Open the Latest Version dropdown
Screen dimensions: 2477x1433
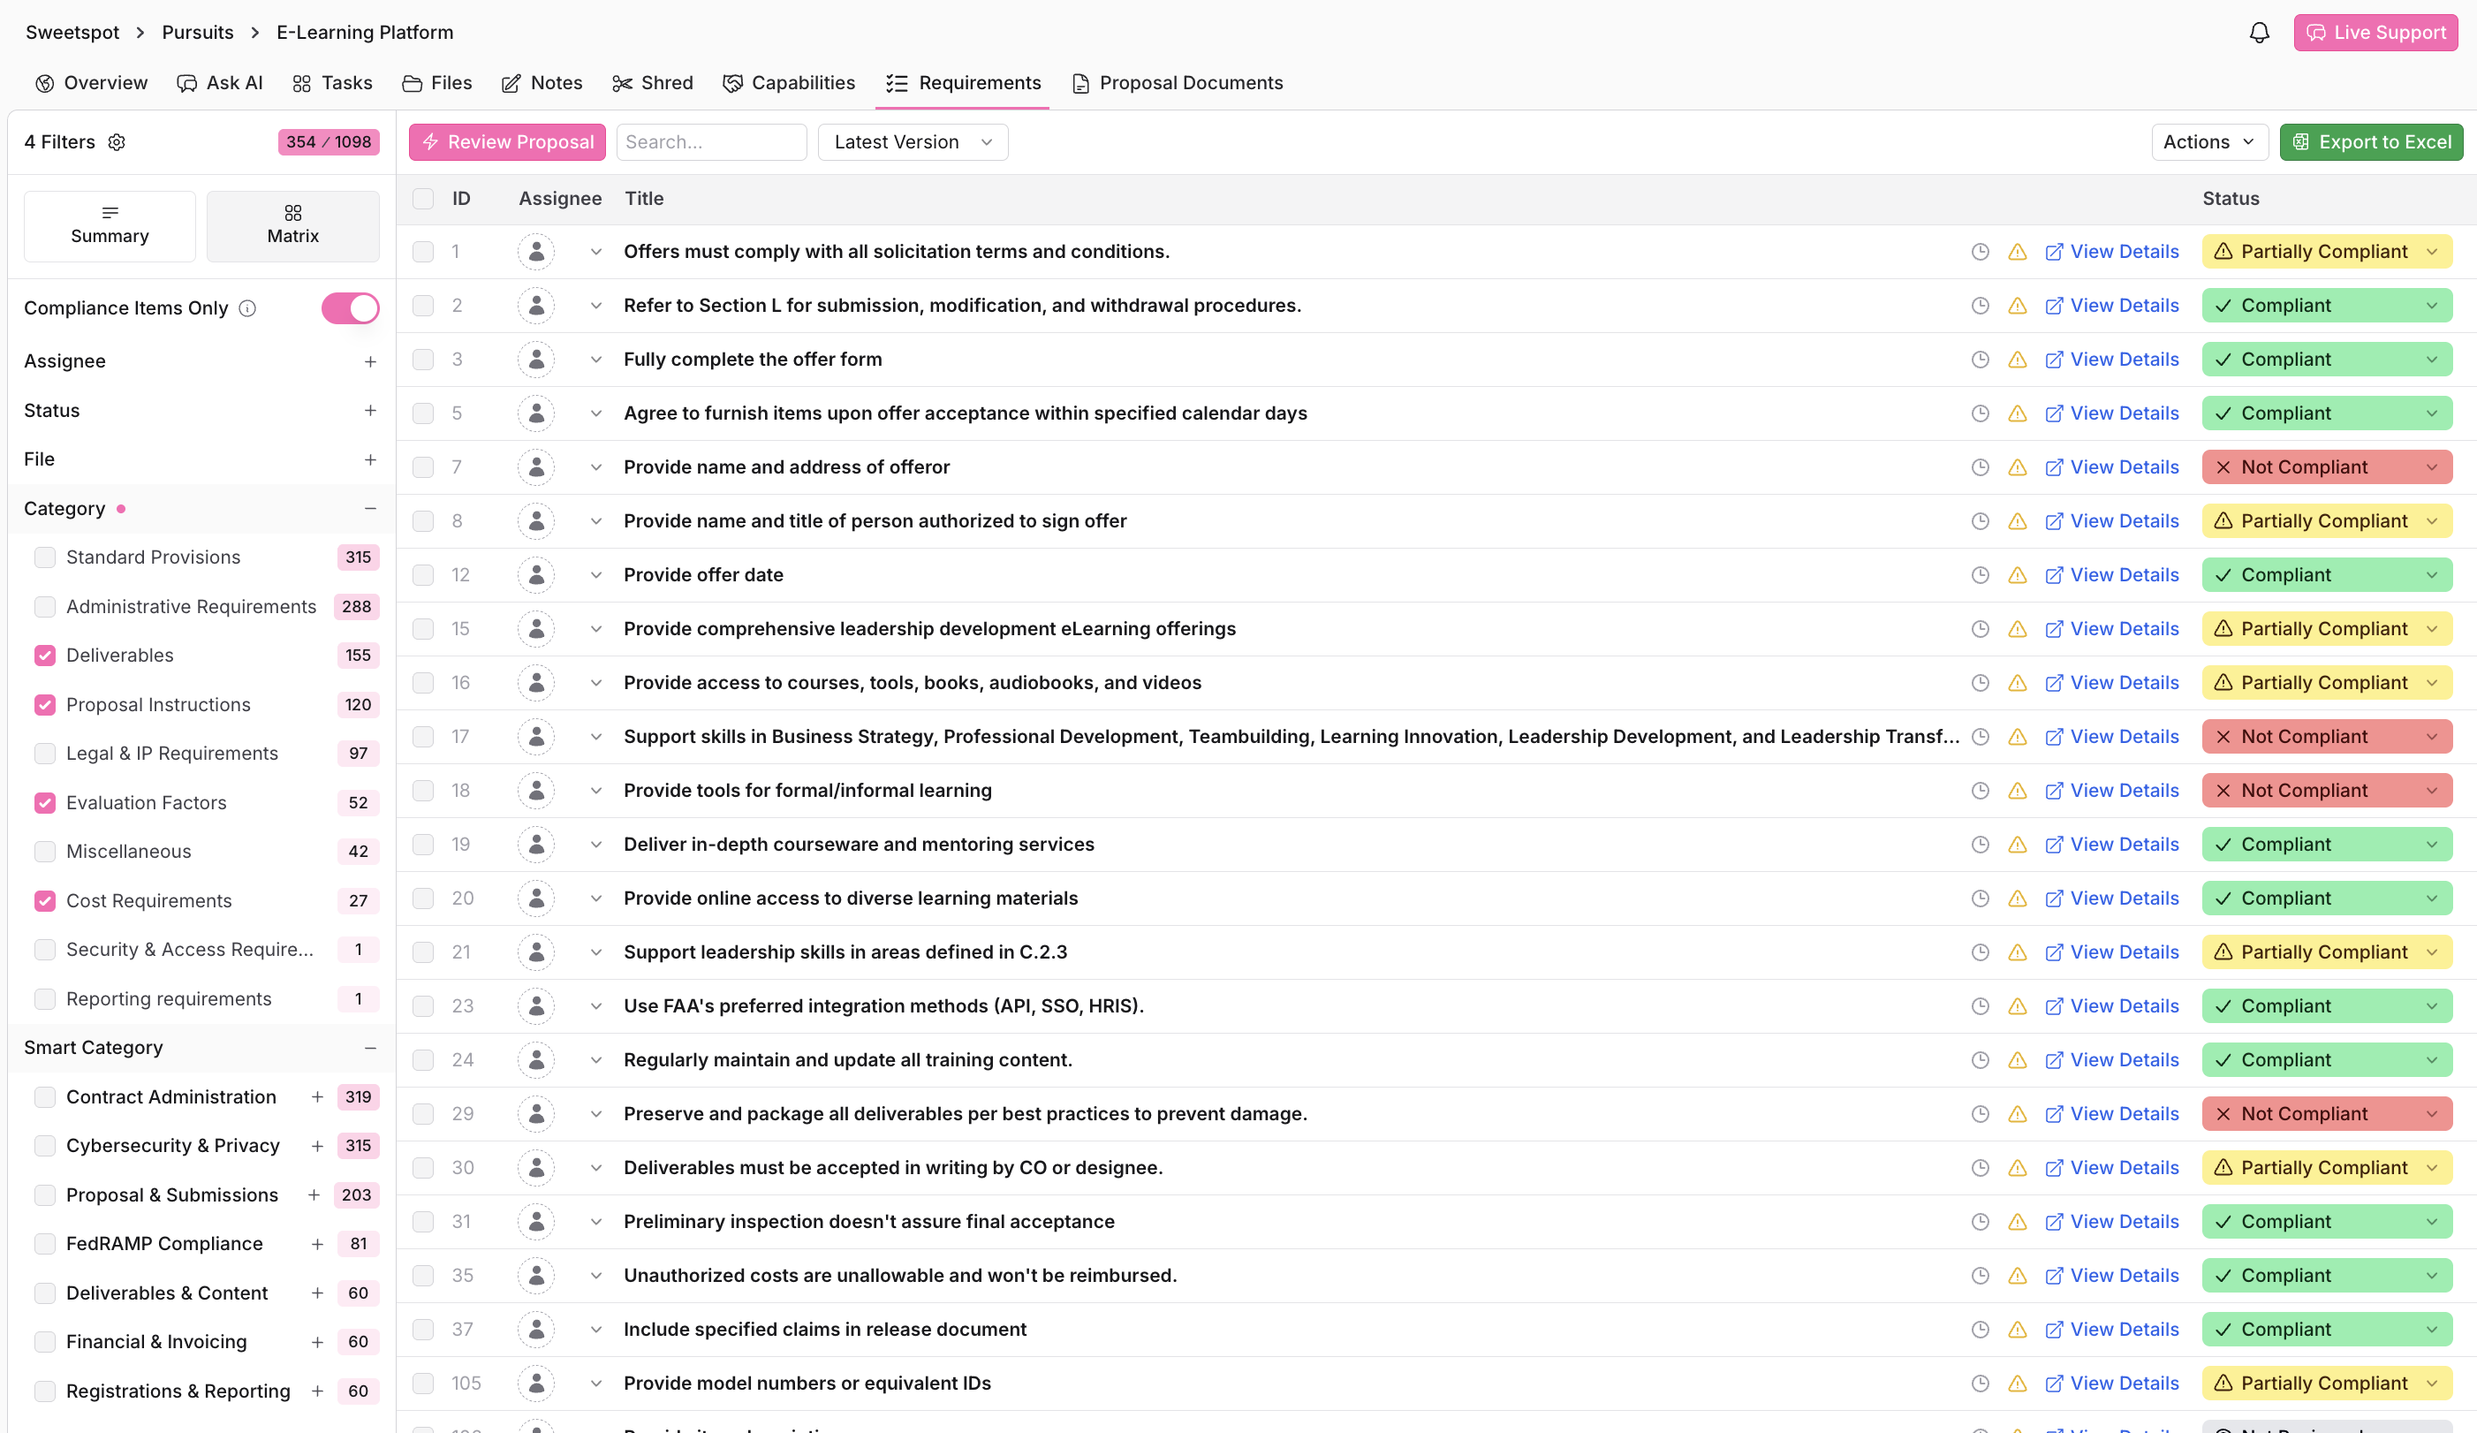point(913,142)
